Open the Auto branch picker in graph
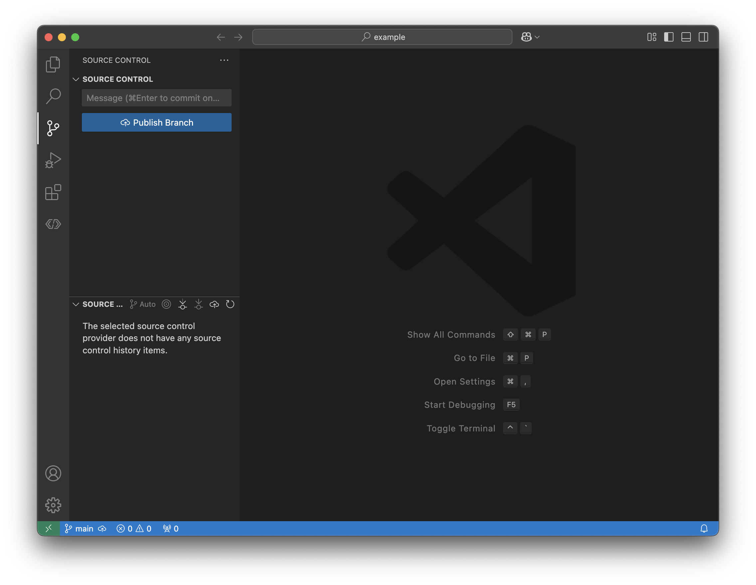This screenshot has width=756, height=585. [143, 304]
